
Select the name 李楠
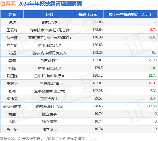coord(12,61)
